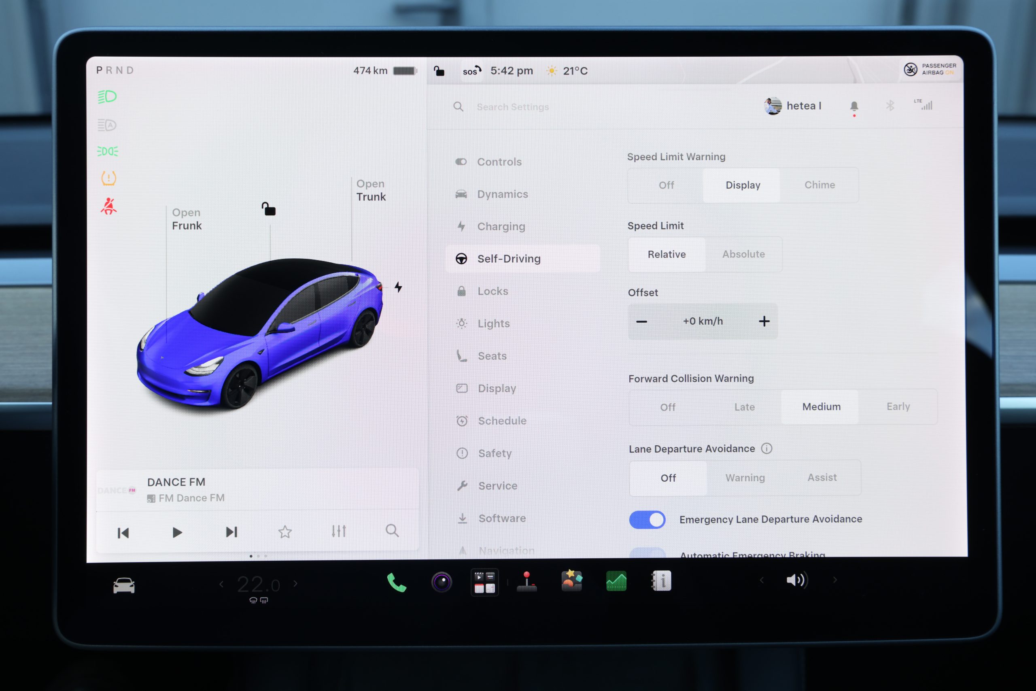
Task: Increase temperature with right chevron
Action: (x=295, y=584)
